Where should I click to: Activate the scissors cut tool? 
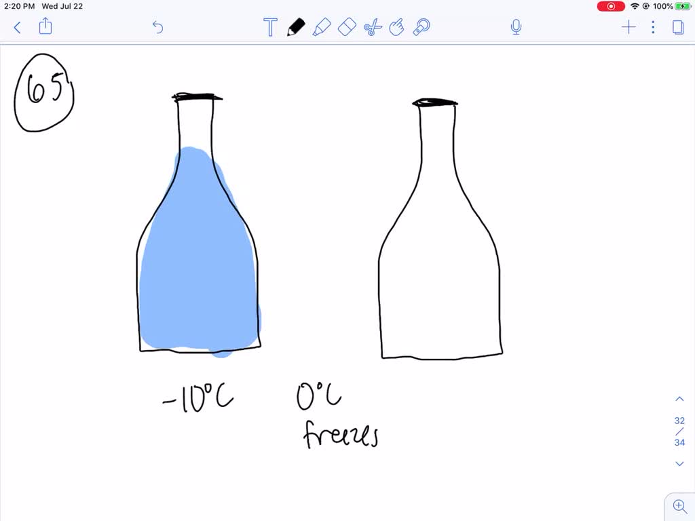(372, 27)
